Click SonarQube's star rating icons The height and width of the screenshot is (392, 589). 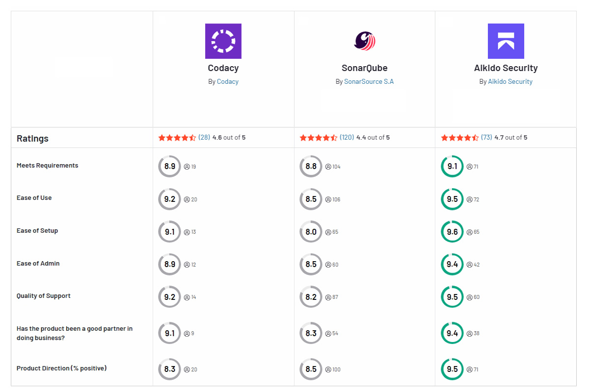point(319,138)
